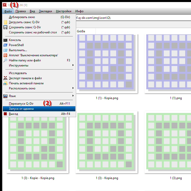
Task: Open the Закладки menu in menu bar
Action: (46, 11)
